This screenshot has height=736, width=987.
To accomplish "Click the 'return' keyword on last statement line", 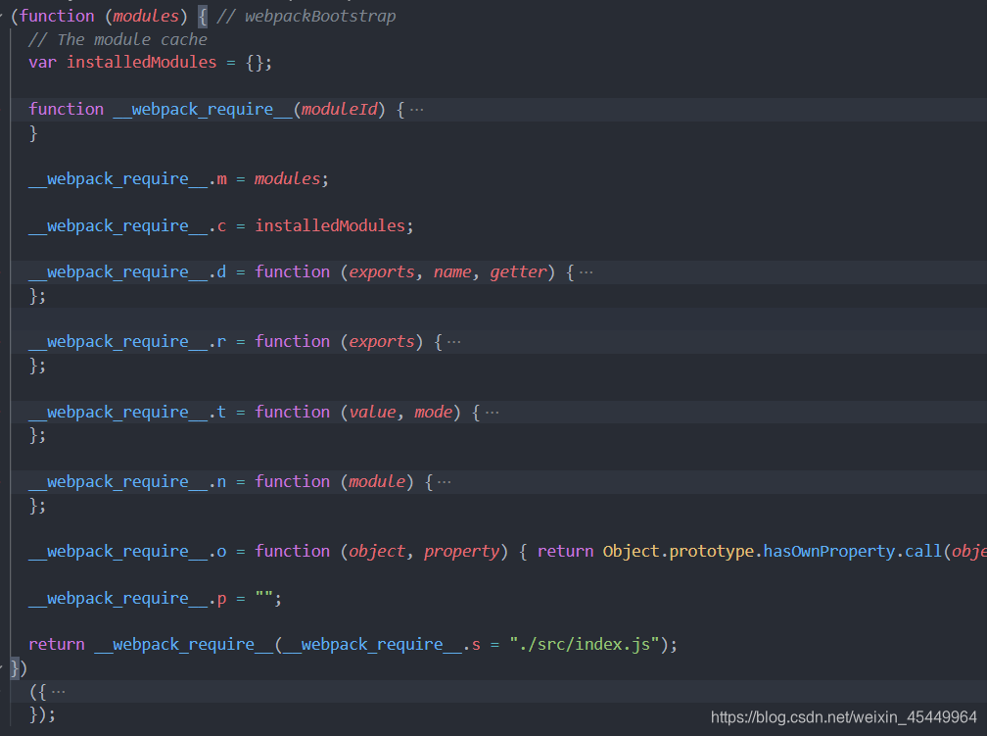I will (x=57, y=645).
